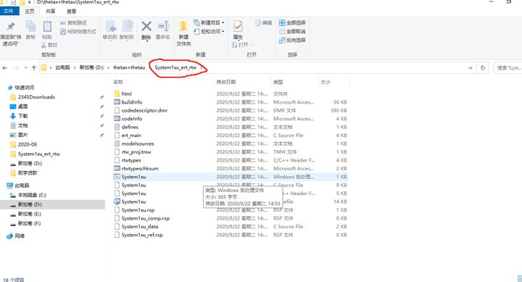Viewport: 522px width, 282px height.
Task: Expand address bar history dropdown
Action: pyautogui.click(x=471, y=67)
